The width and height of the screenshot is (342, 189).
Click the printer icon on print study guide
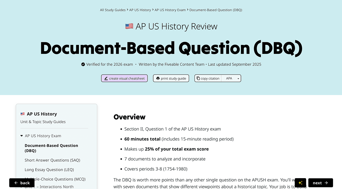tap(158, 79)
